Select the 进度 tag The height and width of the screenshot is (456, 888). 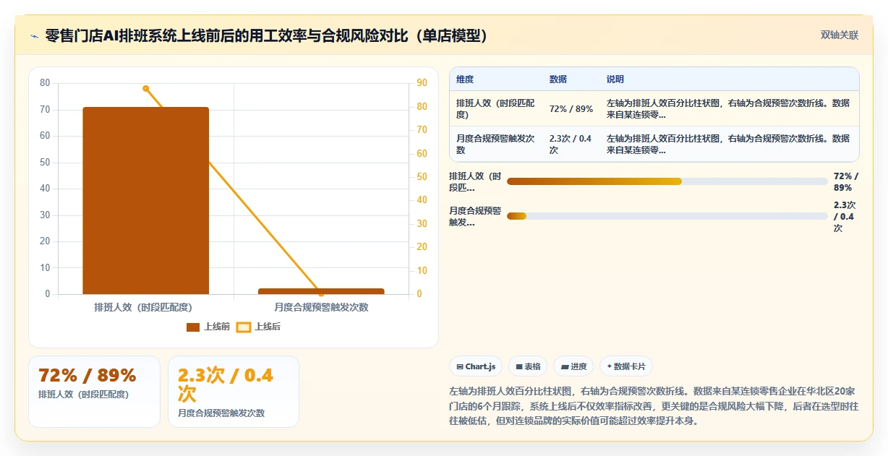point(573,366)
